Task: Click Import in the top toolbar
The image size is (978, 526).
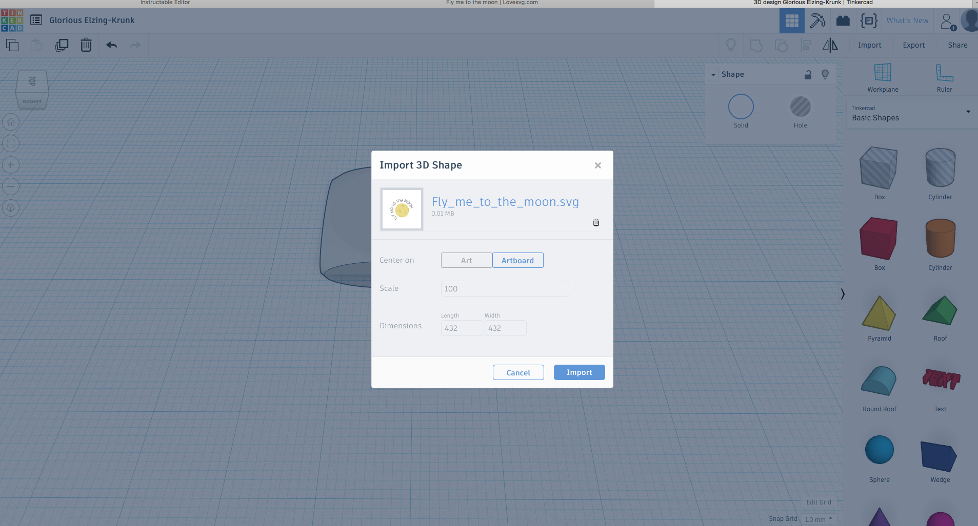Action: 869,45
